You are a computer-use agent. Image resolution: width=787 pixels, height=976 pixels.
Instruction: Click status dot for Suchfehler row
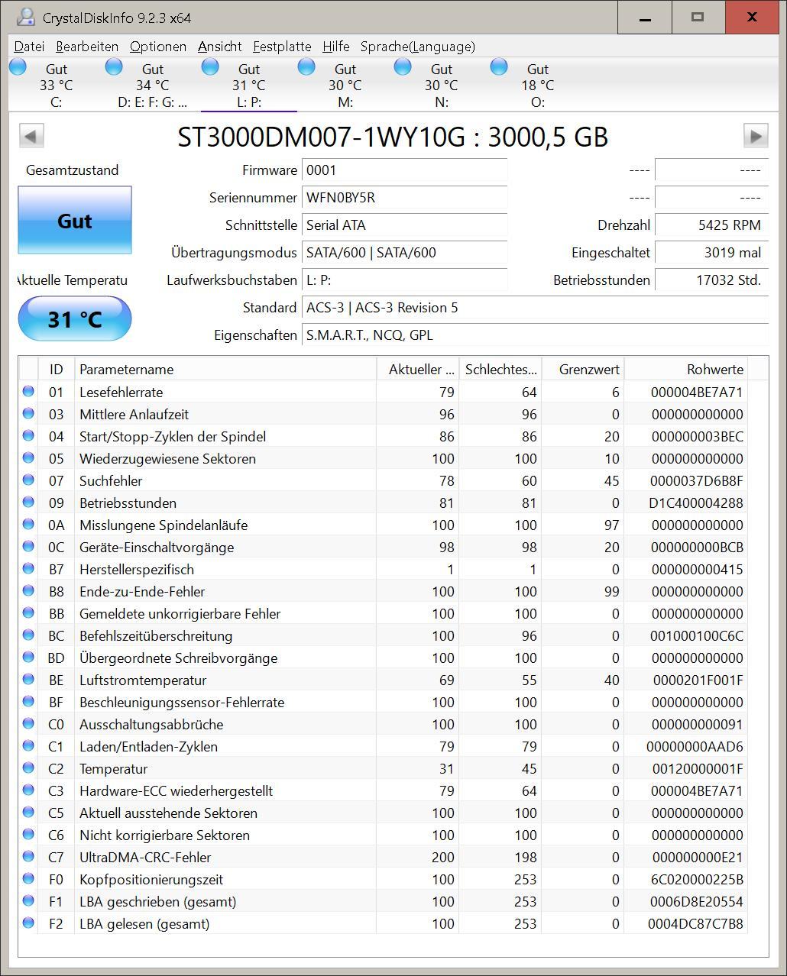(28, 480)
